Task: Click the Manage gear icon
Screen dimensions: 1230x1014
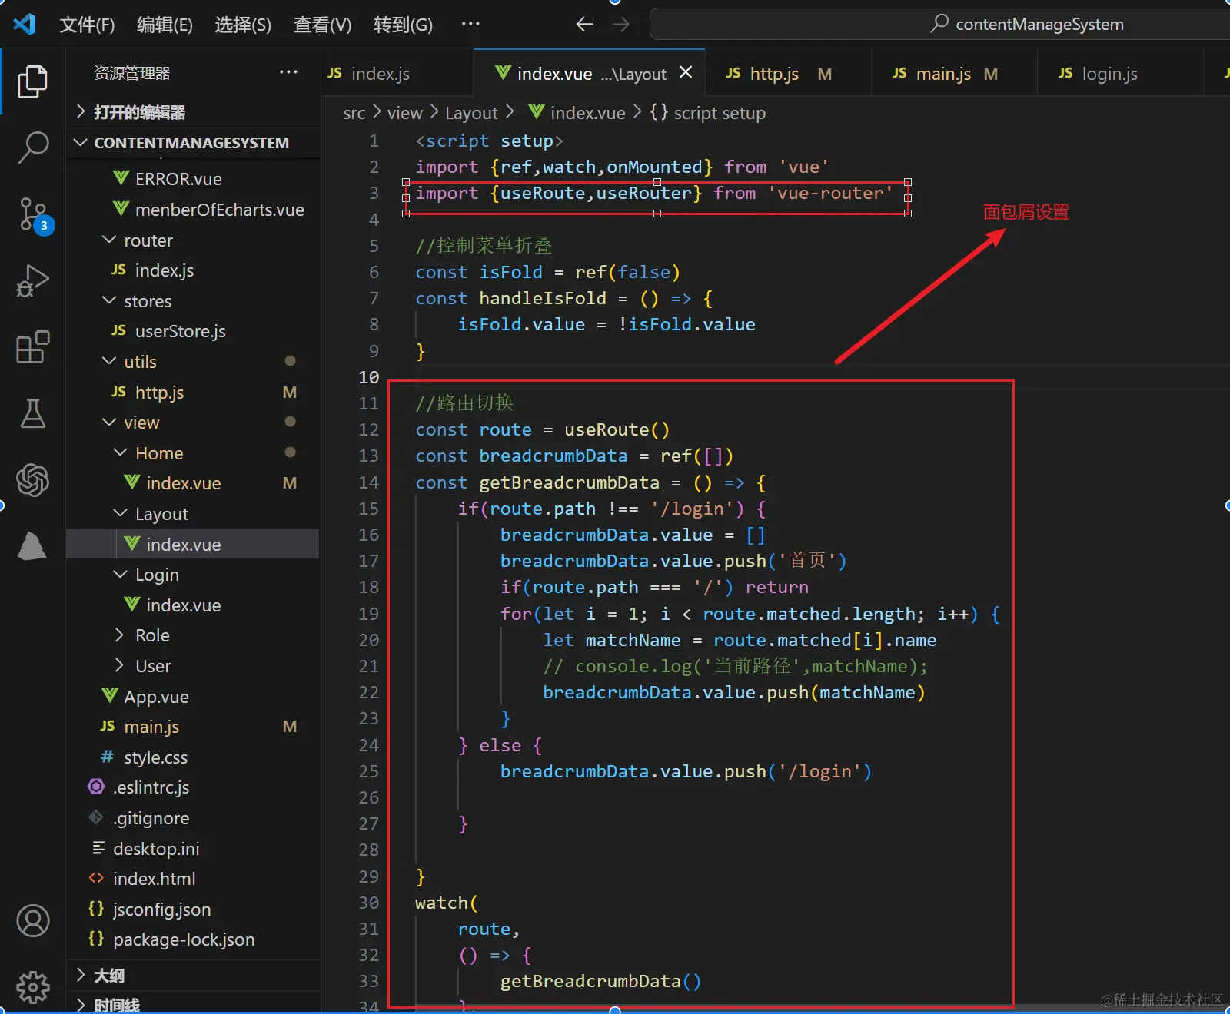Action: pos(32,986)
